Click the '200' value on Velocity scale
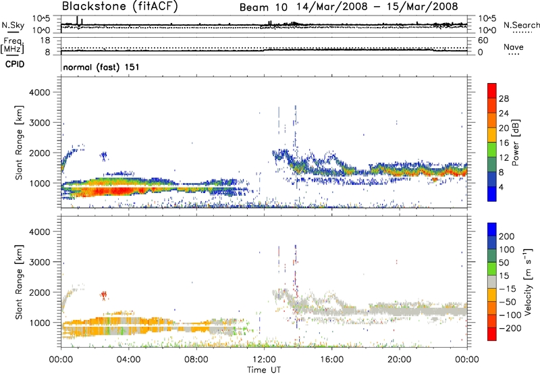This screenshot has height=374, width=540. tap(507, 236)
